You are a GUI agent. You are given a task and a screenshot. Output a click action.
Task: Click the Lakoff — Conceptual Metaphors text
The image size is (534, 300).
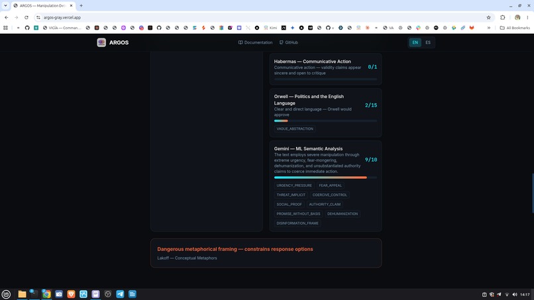pos(187,258)
